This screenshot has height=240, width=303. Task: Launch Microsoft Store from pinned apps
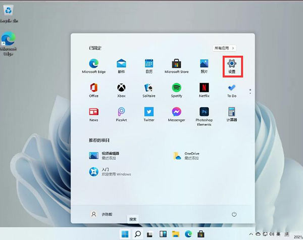(x=176, y=66)
